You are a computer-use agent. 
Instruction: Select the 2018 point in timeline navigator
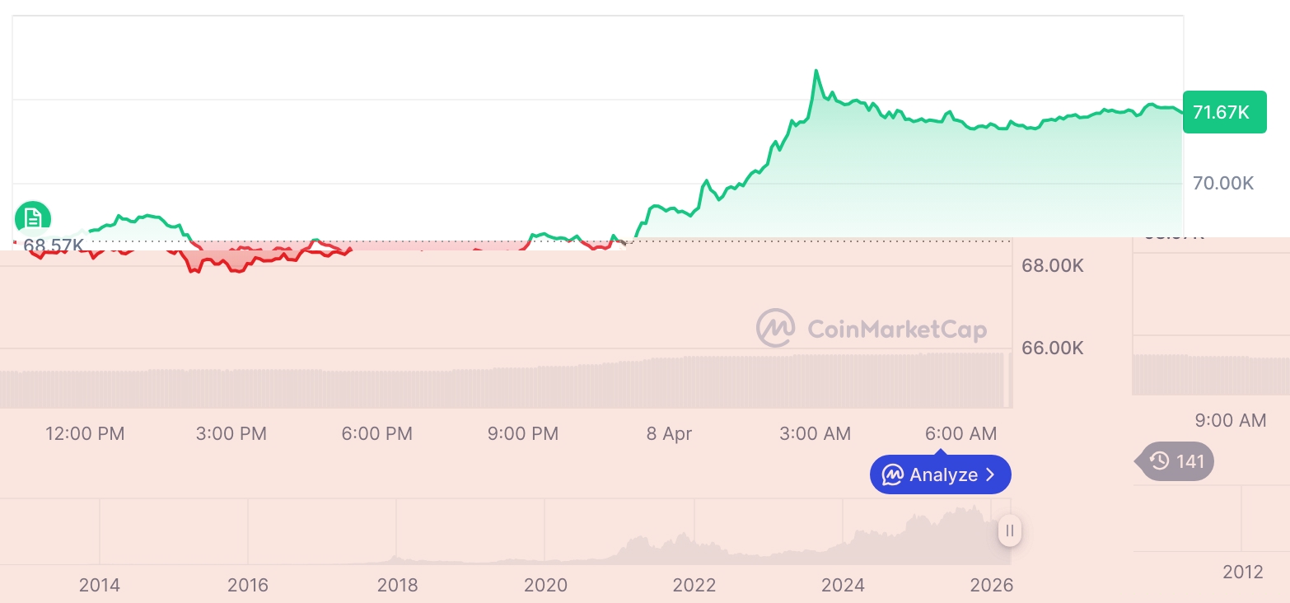click(x=397, y=585)
